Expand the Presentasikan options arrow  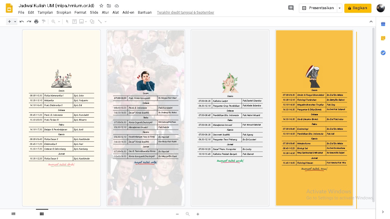[339, 8]
